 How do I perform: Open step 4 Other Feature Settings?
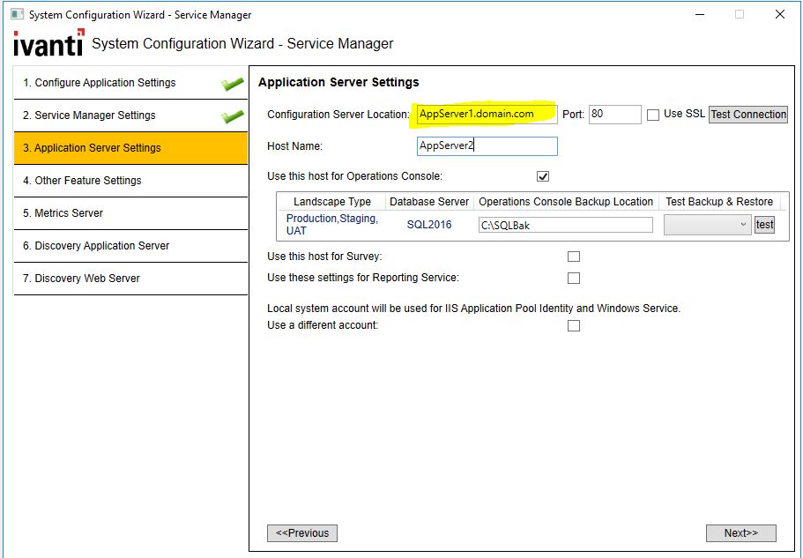[x=88, y=181]
